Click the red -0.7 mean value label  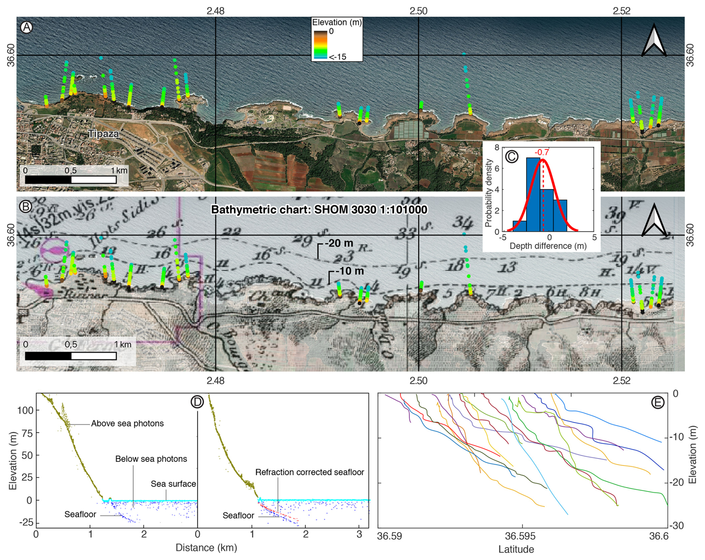tap(542, 152)
